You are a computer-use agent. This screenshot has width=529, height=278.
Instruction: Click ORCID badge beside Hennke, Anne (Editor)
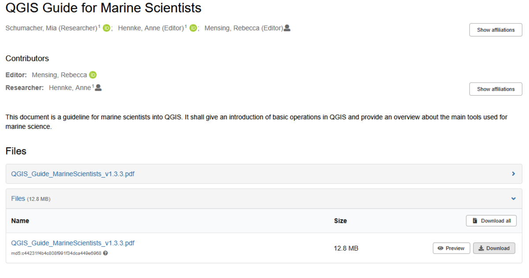point(193,28)
